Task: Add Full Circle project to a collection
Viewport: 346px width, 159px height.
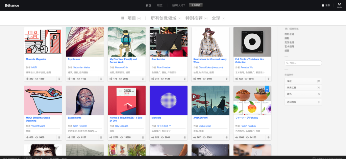Action: pyautogui.click(x=269, y=79)
